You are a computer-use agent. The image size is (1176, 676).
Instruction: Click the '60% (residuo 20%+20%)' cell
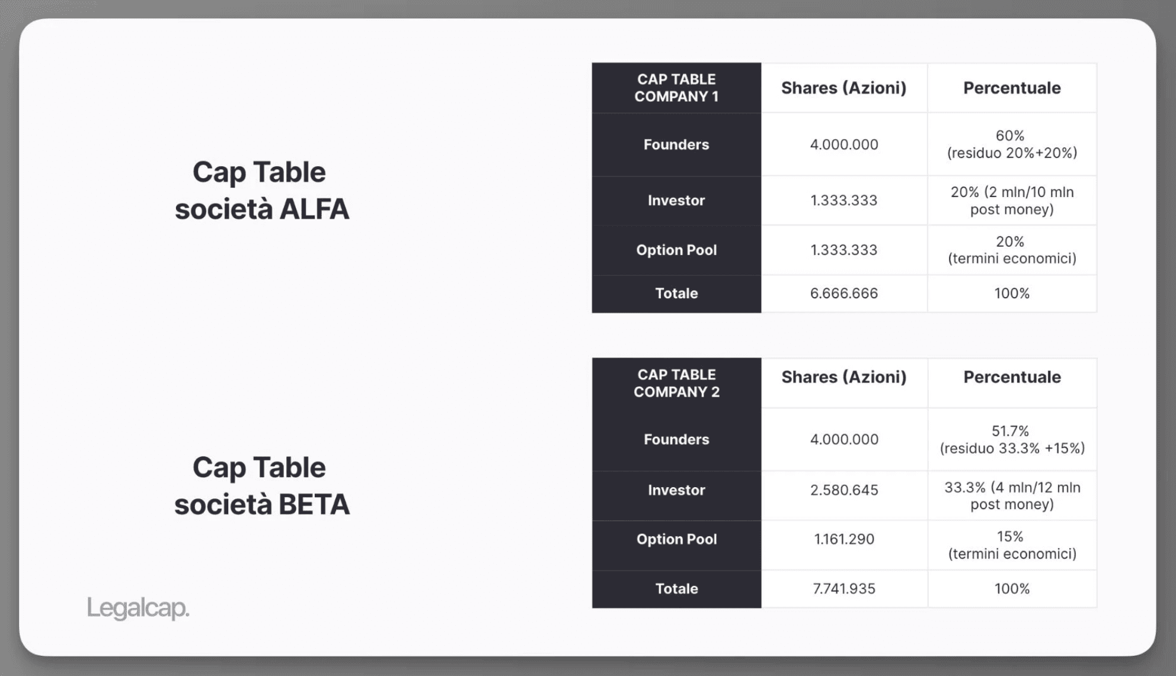(1011, 144)
